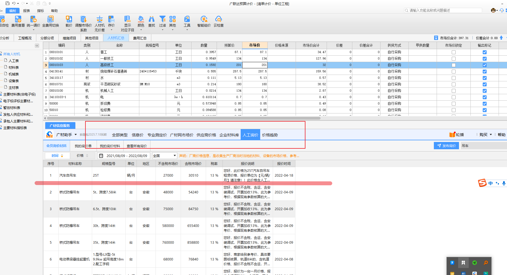Click the blue lightning tray icon
Image resolution: width=507 pixels, height=275 pixels.
pyautogui.click(x=452, y=263)
